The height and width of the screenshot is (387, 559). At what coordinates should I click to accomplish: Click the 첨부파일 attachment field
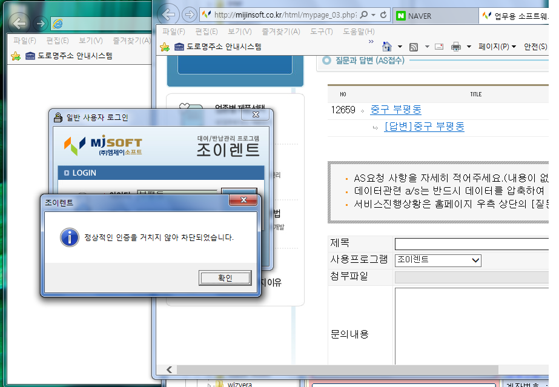point(471,277)
